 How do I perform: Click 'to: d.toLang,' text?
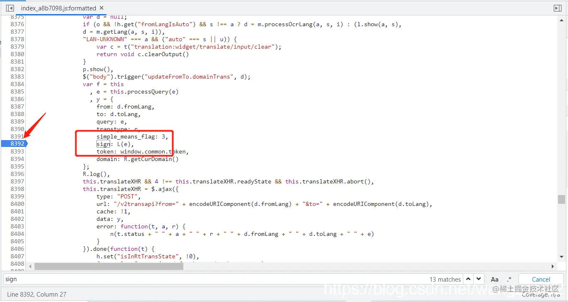(x=119, y=114)
